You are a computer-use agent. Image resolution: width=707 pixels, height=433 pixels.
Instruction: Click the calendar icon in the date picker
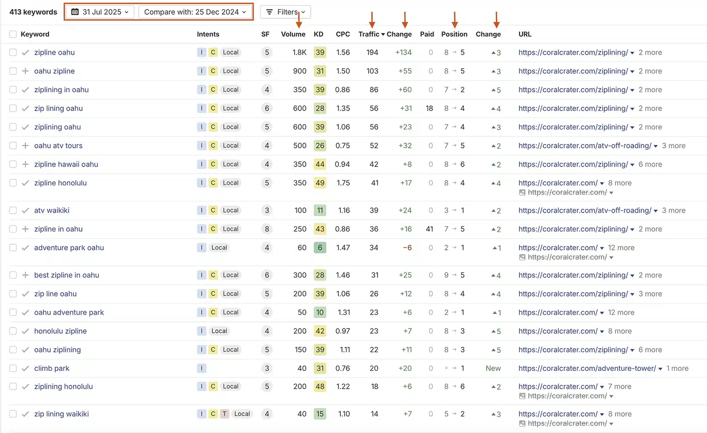75,12
